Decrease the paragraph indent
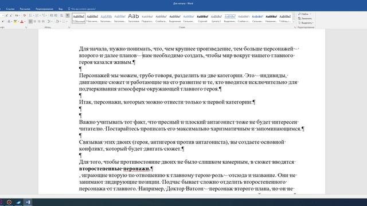 tap(52, 15)
